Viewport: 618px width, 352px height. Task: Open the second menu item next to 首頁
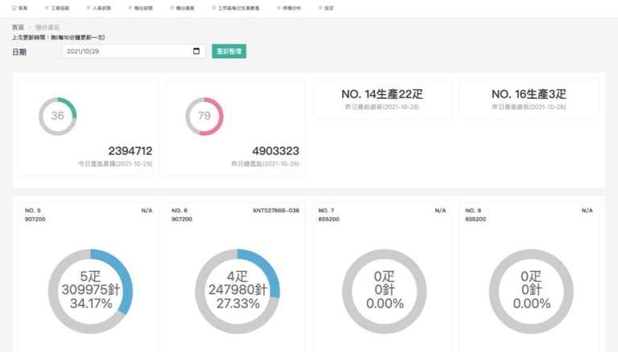point(57,8)
